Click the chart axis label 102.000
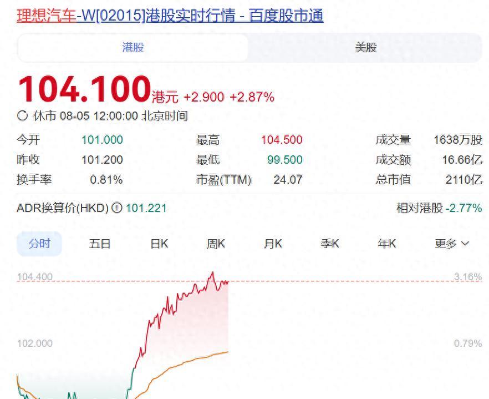 coord(34,344)
